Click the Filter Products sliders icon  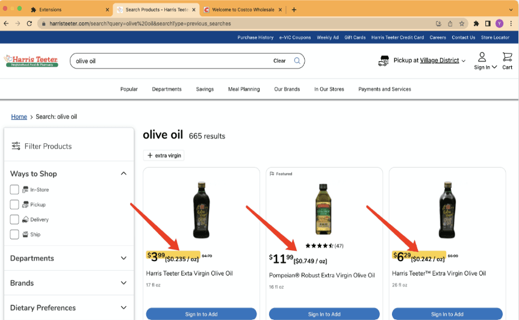pyautogui.click(x=16, y=146)
